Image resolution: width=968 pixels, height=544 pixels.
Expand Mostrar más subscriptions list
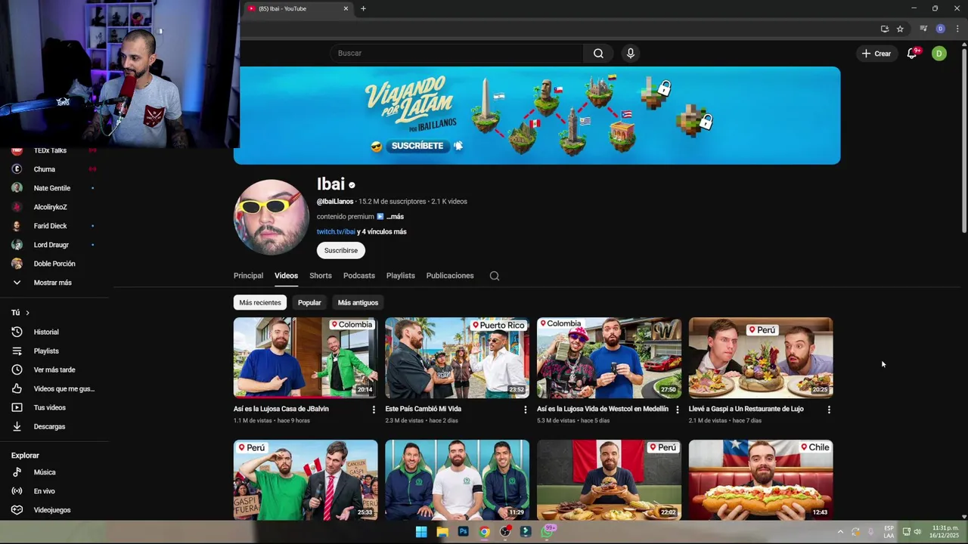tap(54, 283)
